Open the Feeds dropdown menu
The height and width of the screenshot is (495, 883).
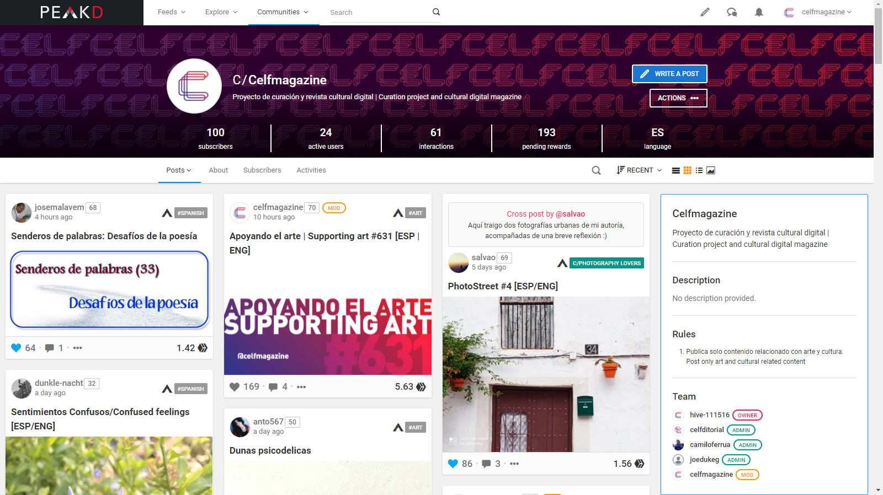(172, 12)
